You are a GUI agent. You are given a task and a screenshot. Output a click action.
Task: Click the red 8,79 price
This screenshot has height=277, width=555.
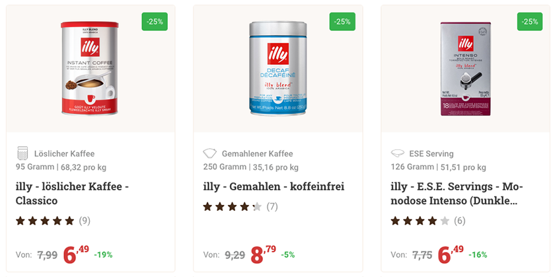coord(263,254)
